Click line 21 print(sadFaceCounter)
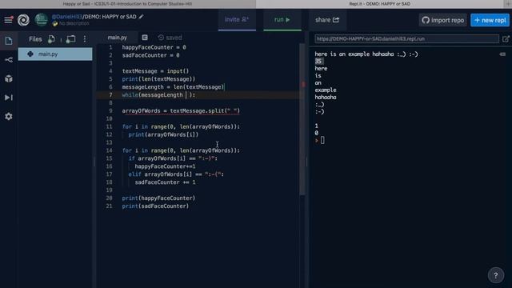The height and width of the screenshot is (288, 512). (155, 206)
